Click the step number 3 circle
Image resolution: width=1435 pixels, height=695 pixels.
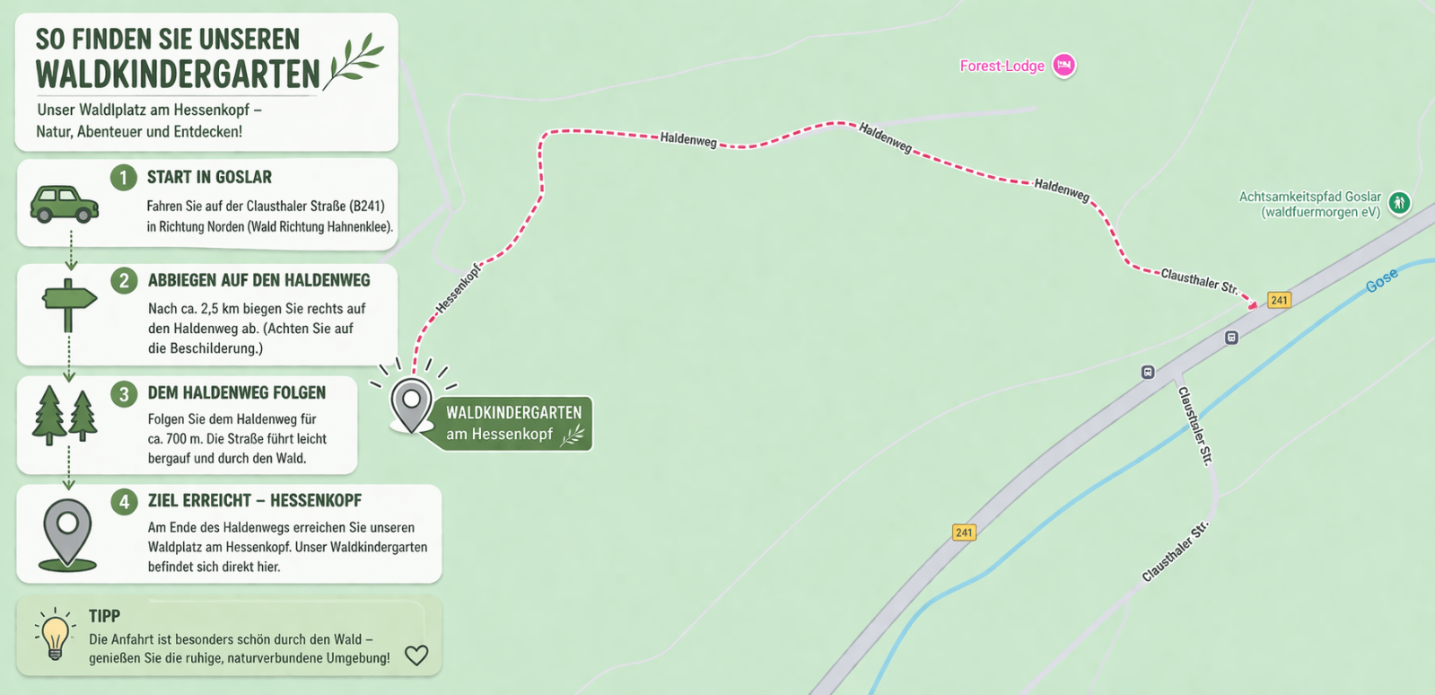point(124,393)
